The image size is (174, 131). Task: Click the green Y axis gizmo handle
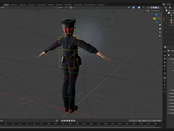pyautogui.click(x=154, y=19)
